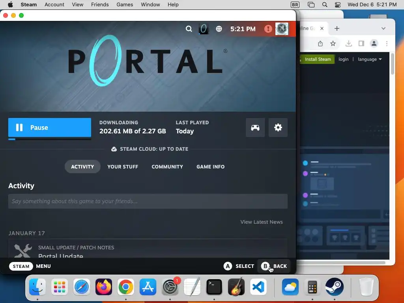404x303 pixels.
Task: Open the Steam menu in menu bar
Action: (x=28, y=5)
